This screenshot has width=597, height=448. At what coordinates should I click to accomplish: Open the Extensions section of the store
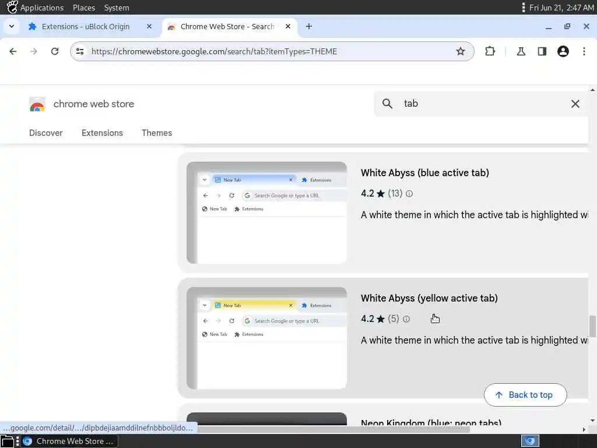coord(102,133)
